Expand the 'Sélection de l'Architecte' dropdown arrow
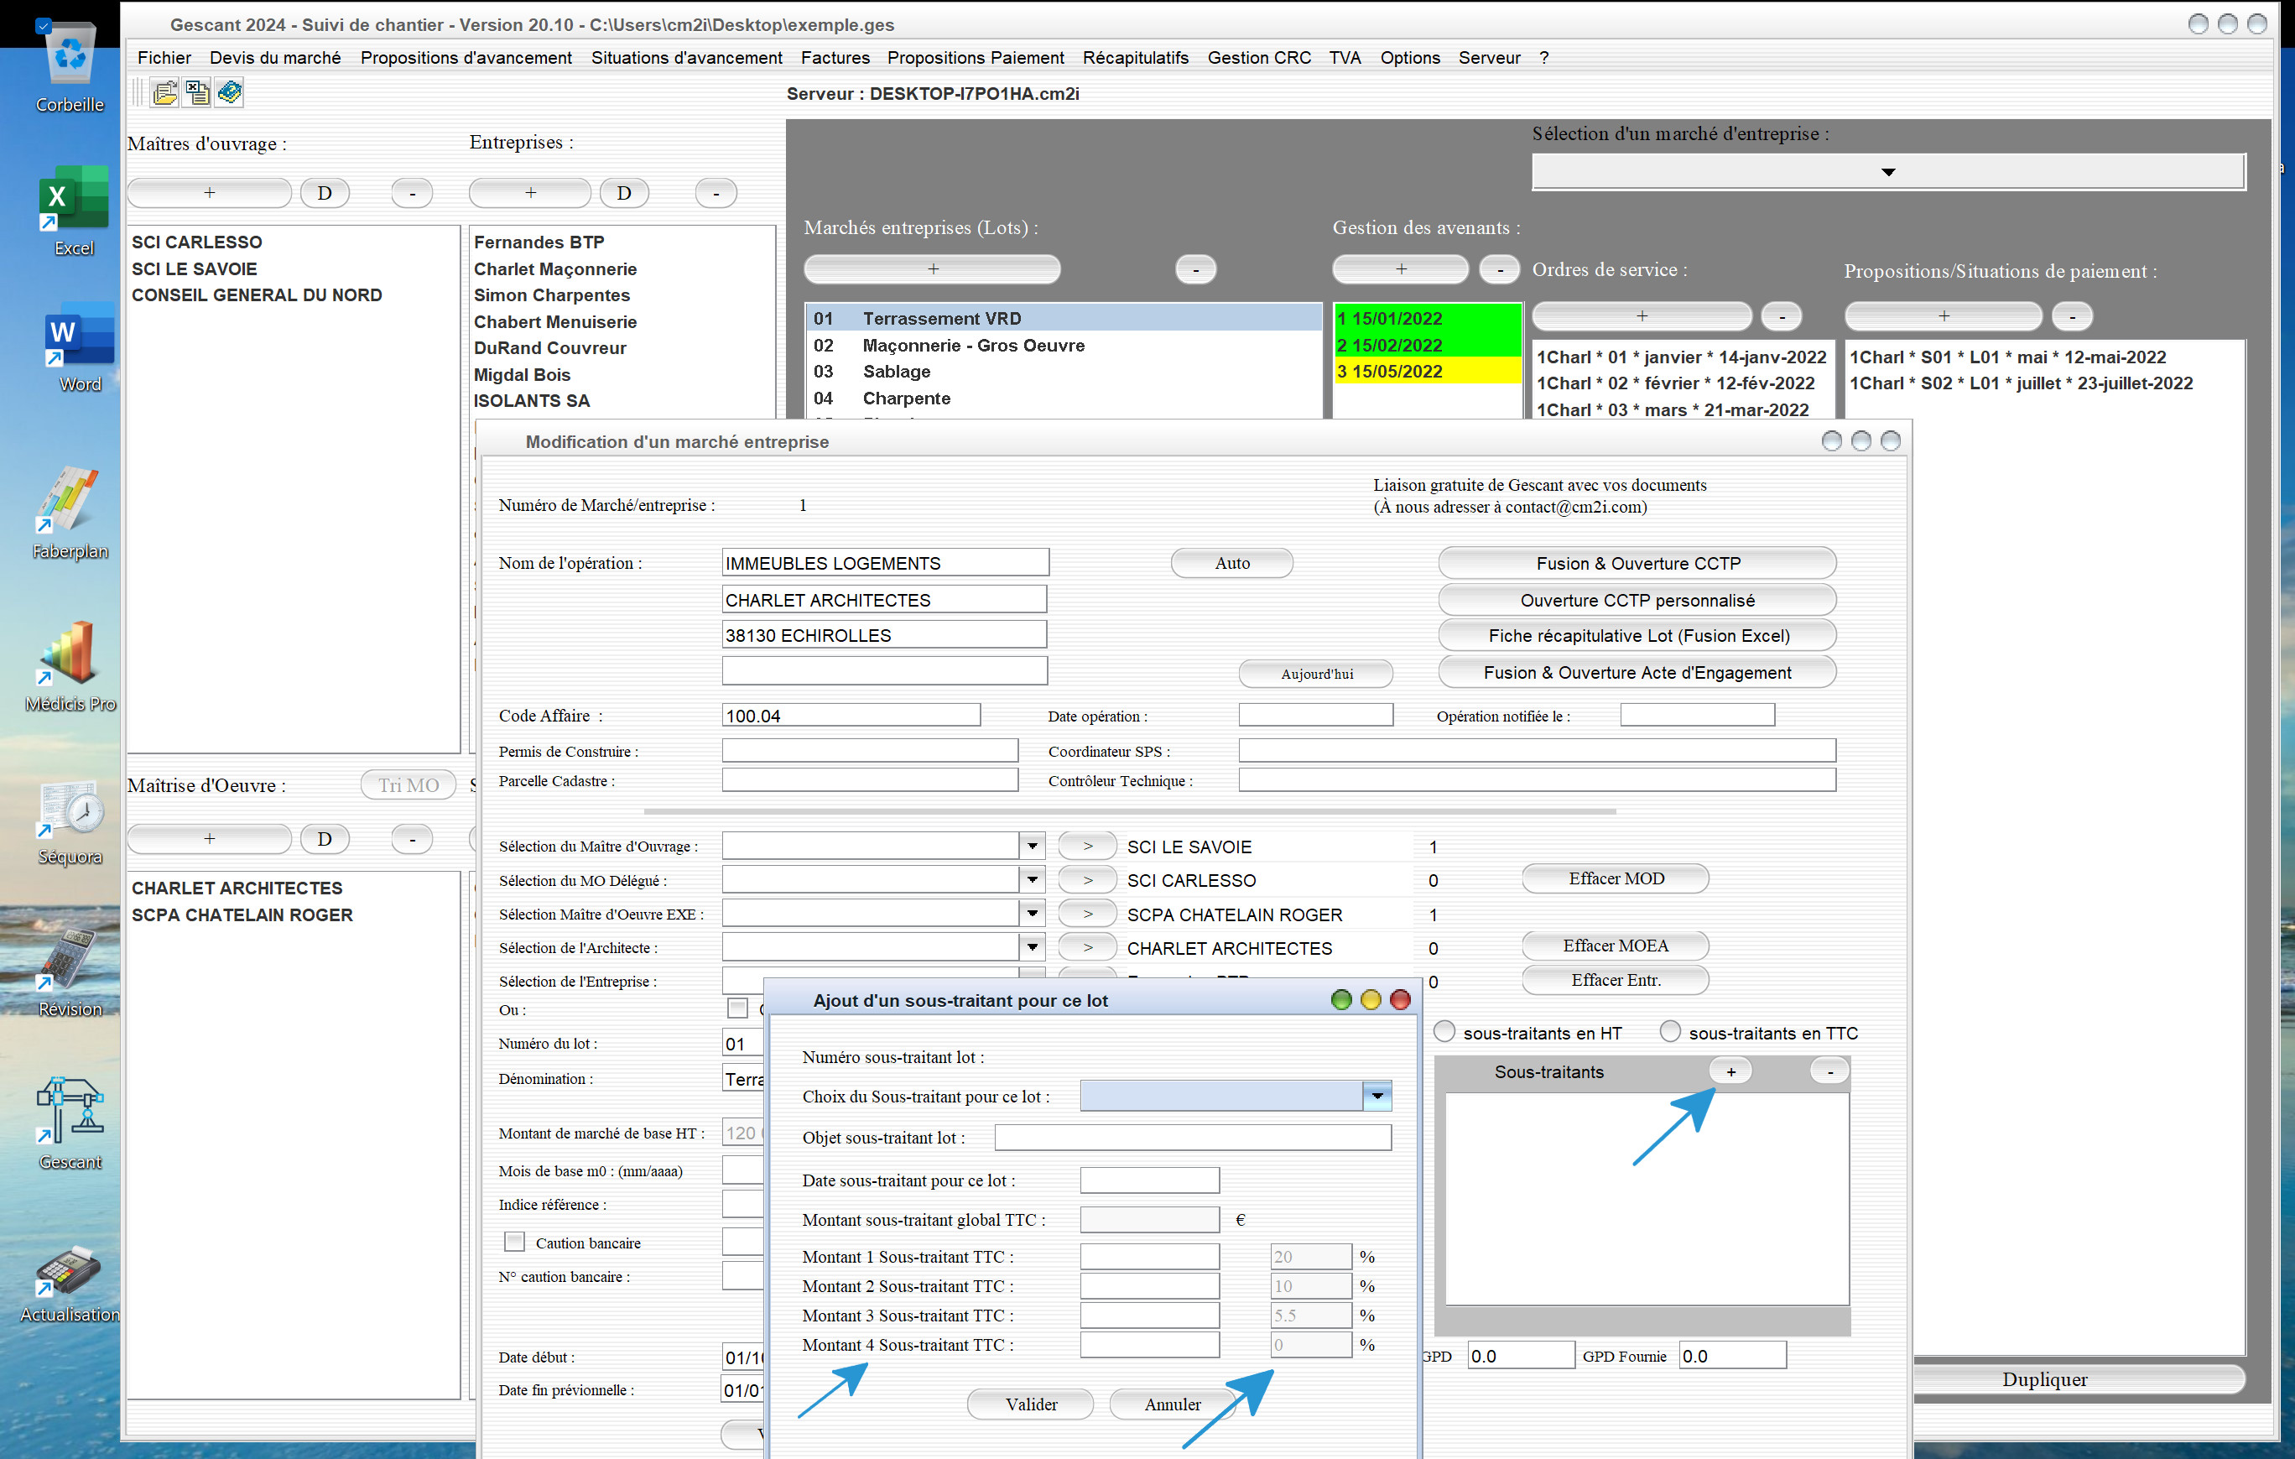This screenshot has height=1459, width=2295. tap(1033, 947)
